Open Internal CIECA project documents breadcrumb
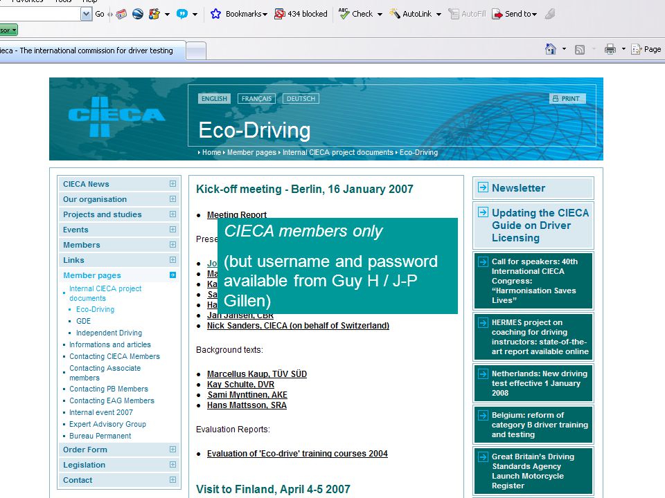Image resolution: width=665 pixels, height=498 pixels. (x=337, y=152)
